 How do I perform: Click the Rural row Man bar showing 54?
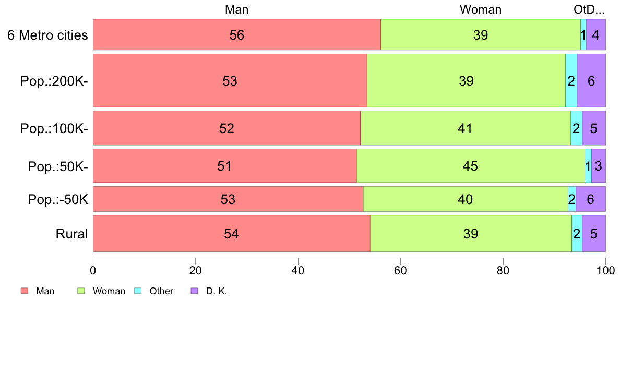point(232,233)
